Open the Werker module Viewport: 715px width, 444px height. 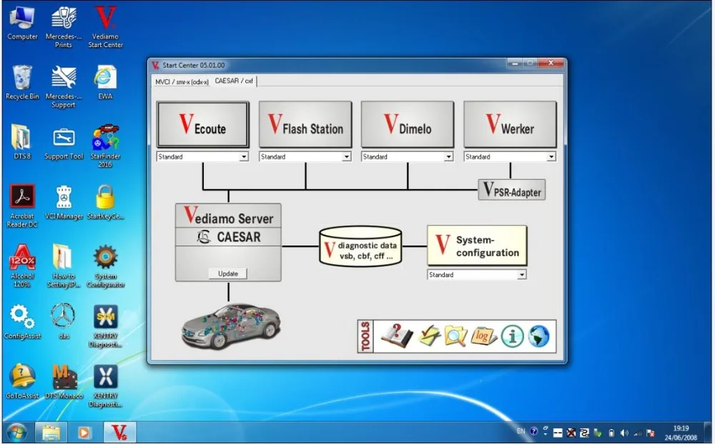click(x=511, y=124)
